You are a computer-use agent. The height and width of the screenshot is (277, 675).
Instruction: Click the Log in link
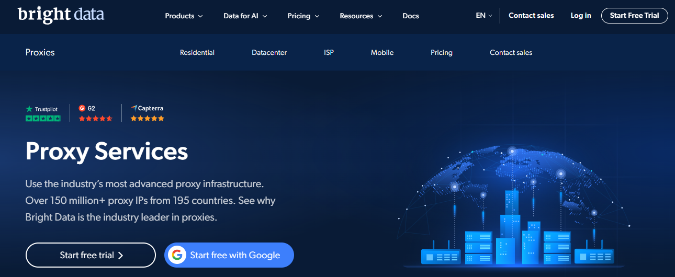click(580, 16)
